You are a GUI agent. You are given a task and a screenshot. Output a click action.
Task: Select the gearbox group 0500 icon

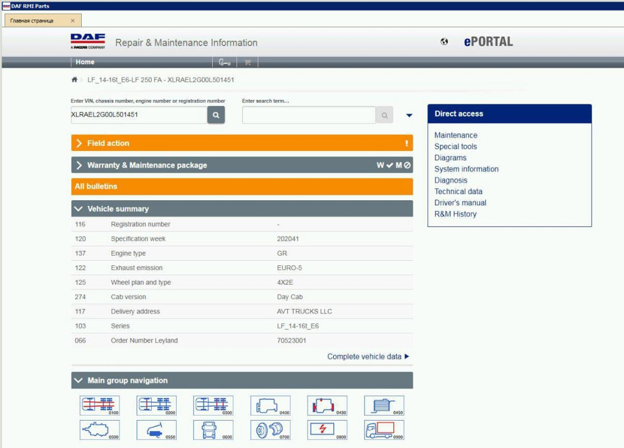(99, 430)
